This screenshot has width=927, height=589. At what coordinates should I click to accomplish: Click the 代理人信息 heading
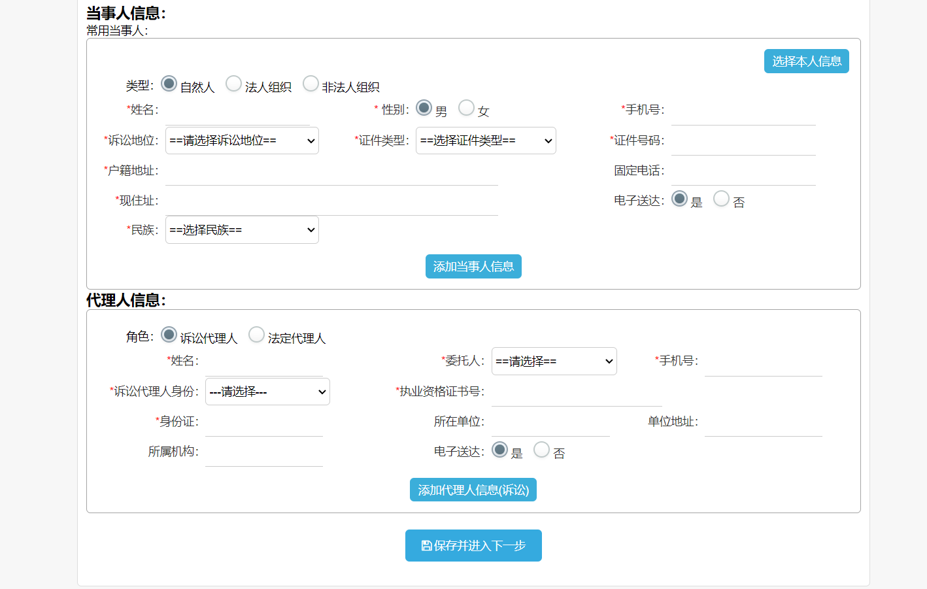pos(126,300)
